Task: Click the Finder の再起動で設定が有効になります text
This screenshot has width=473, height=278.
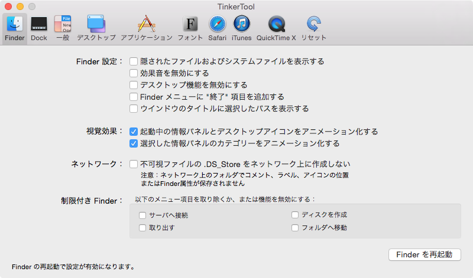Action: (73, 267)
